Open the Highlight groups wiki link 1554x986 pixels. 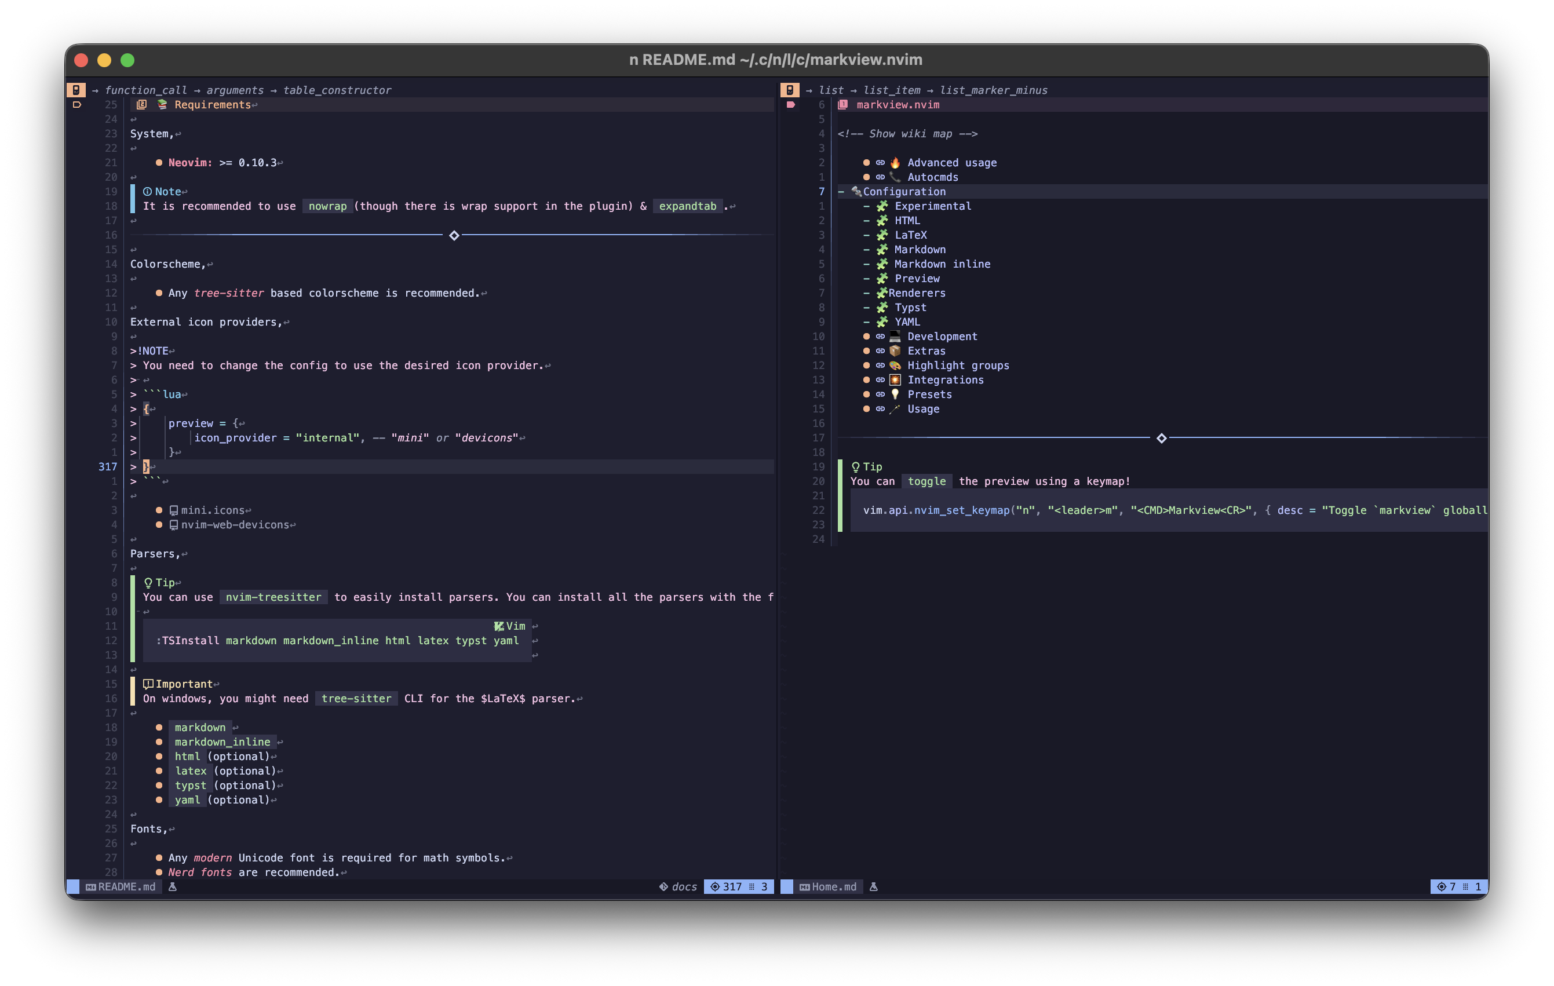[x=958, y=365]
